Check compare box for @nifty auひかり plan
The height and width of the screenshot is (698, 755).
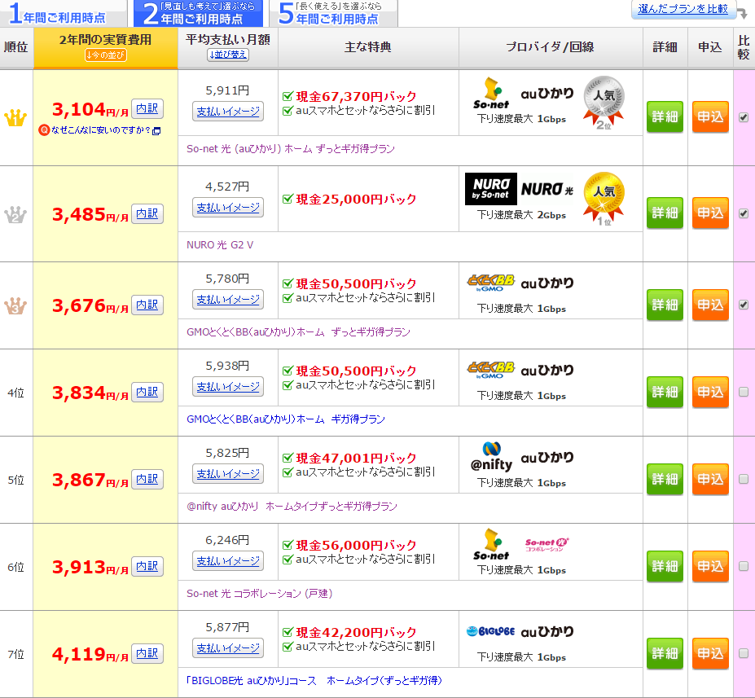click(x=744, y=479)
